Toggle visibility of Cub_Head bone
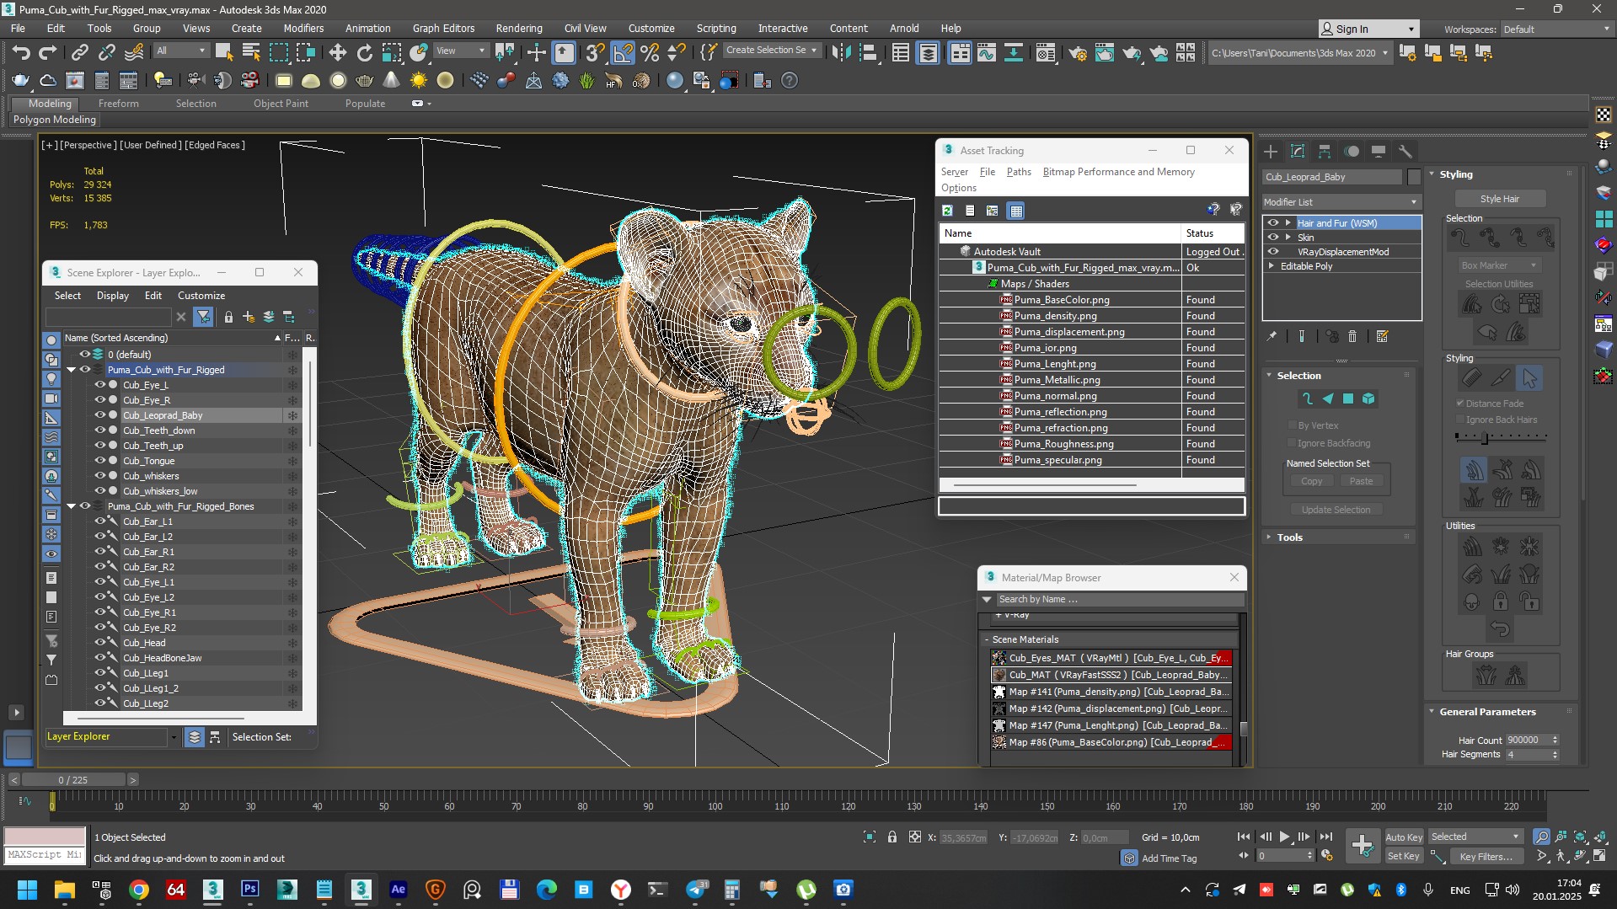1617x909 pixels. [x=100, y=643]
